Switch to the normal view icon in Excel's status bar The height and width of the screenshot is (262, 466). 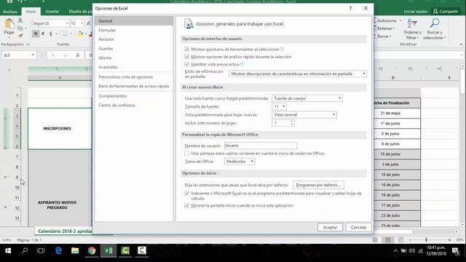(375, 239)
